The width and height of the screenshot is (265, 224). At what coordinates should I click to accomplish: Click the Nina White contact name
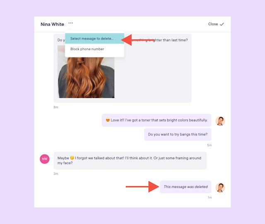point(52,24)
